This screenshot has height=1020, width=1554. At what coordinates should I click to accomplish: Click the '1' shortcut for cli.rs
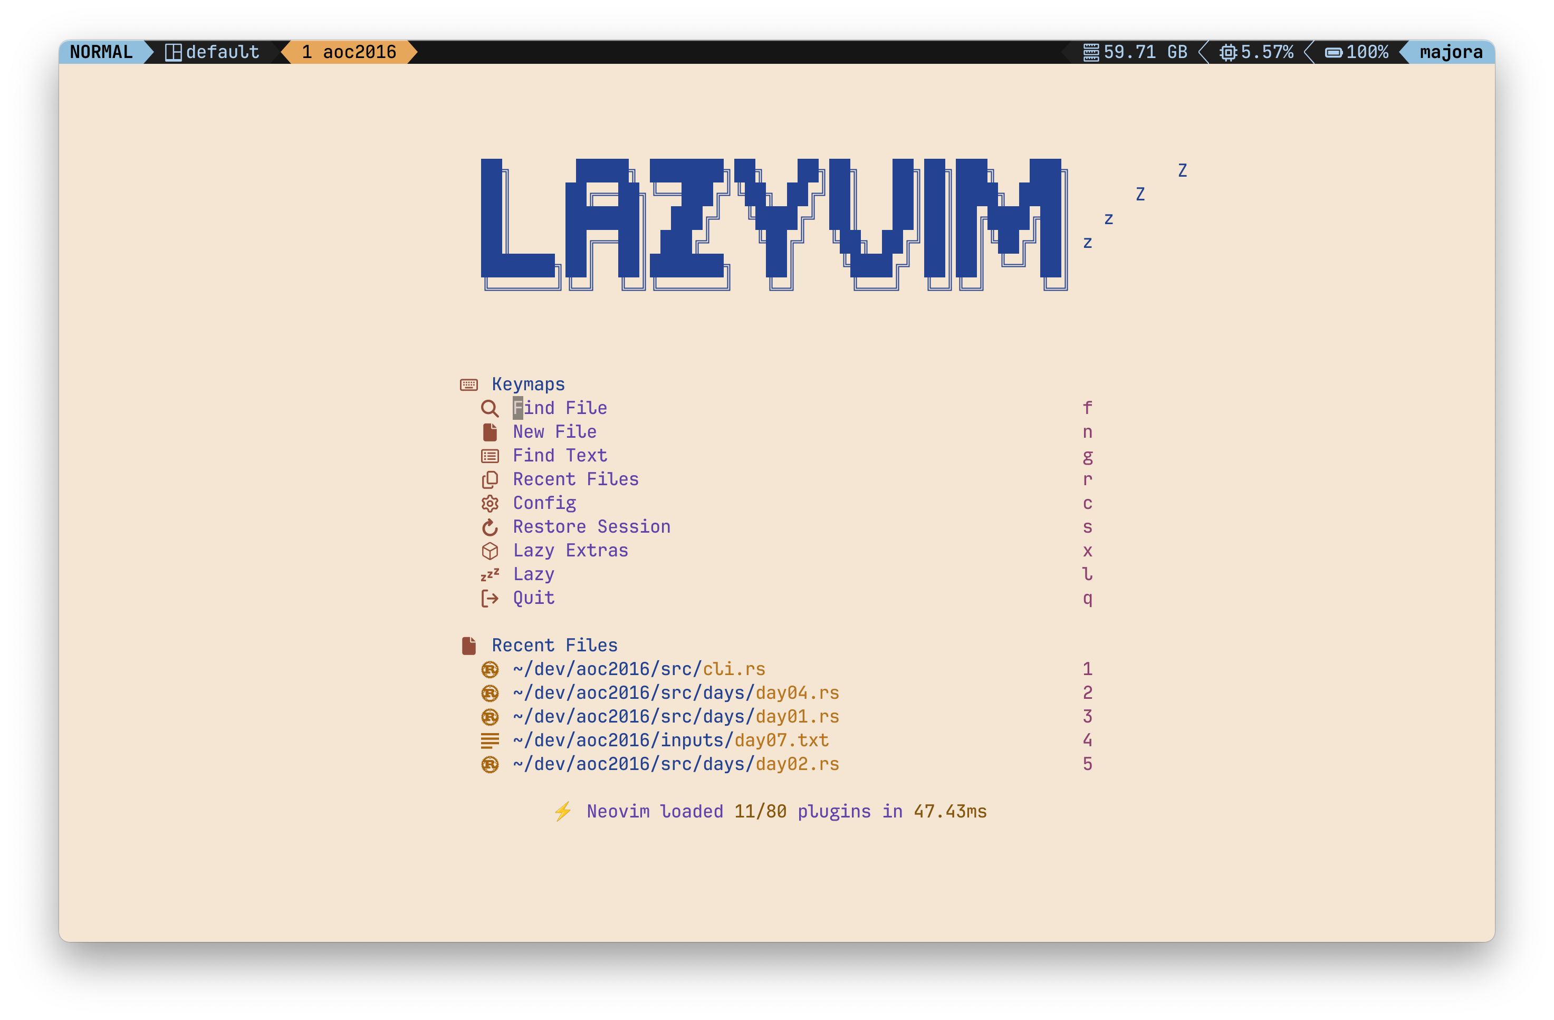(1087, 669)
